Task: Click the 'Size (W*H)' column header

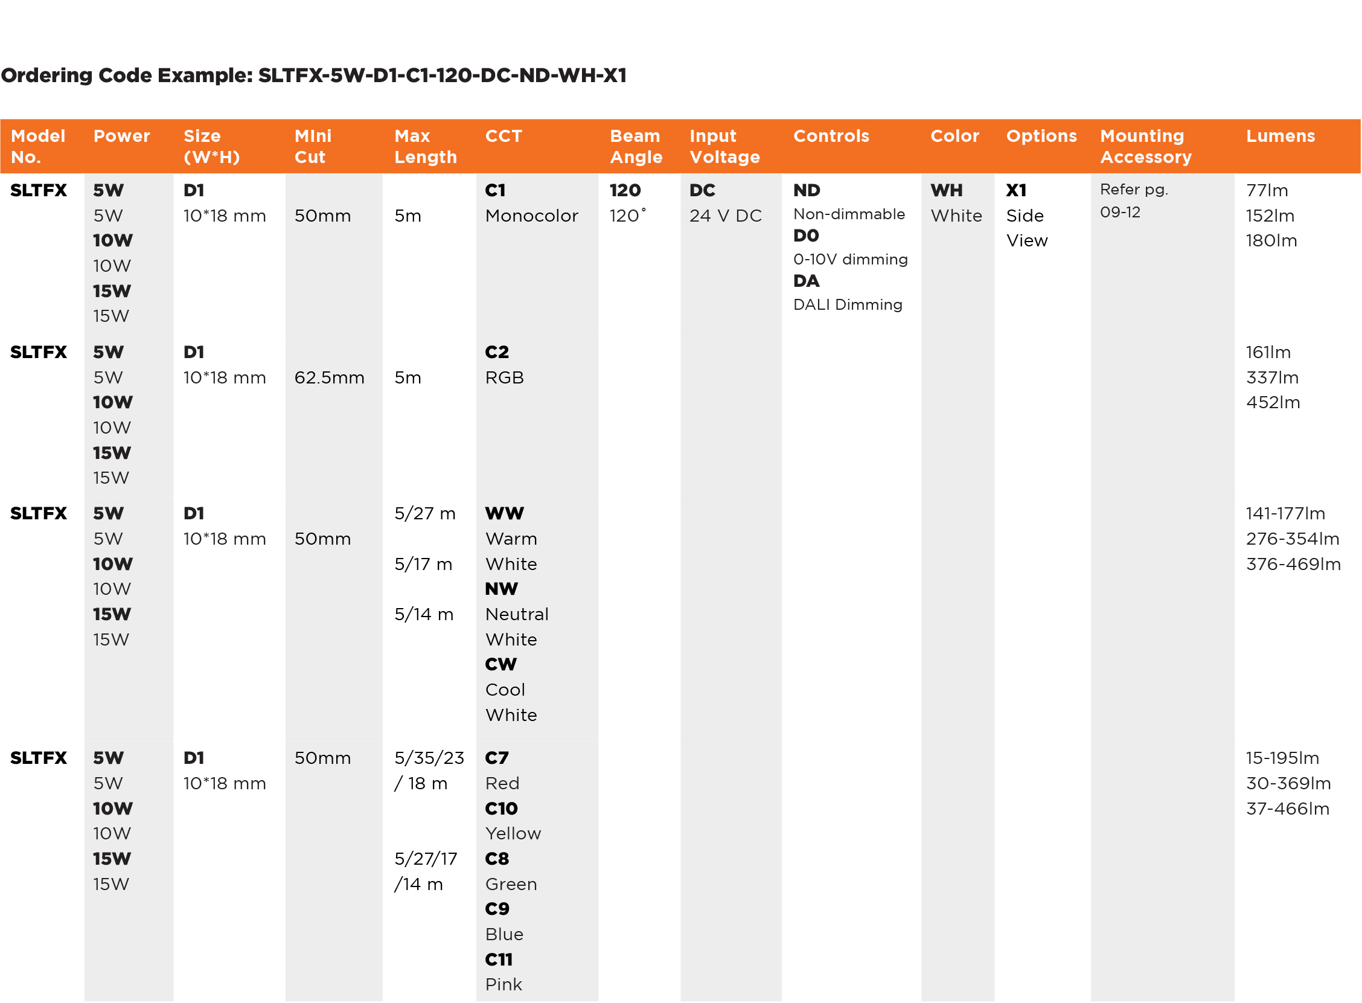Action: coord(212,146)
